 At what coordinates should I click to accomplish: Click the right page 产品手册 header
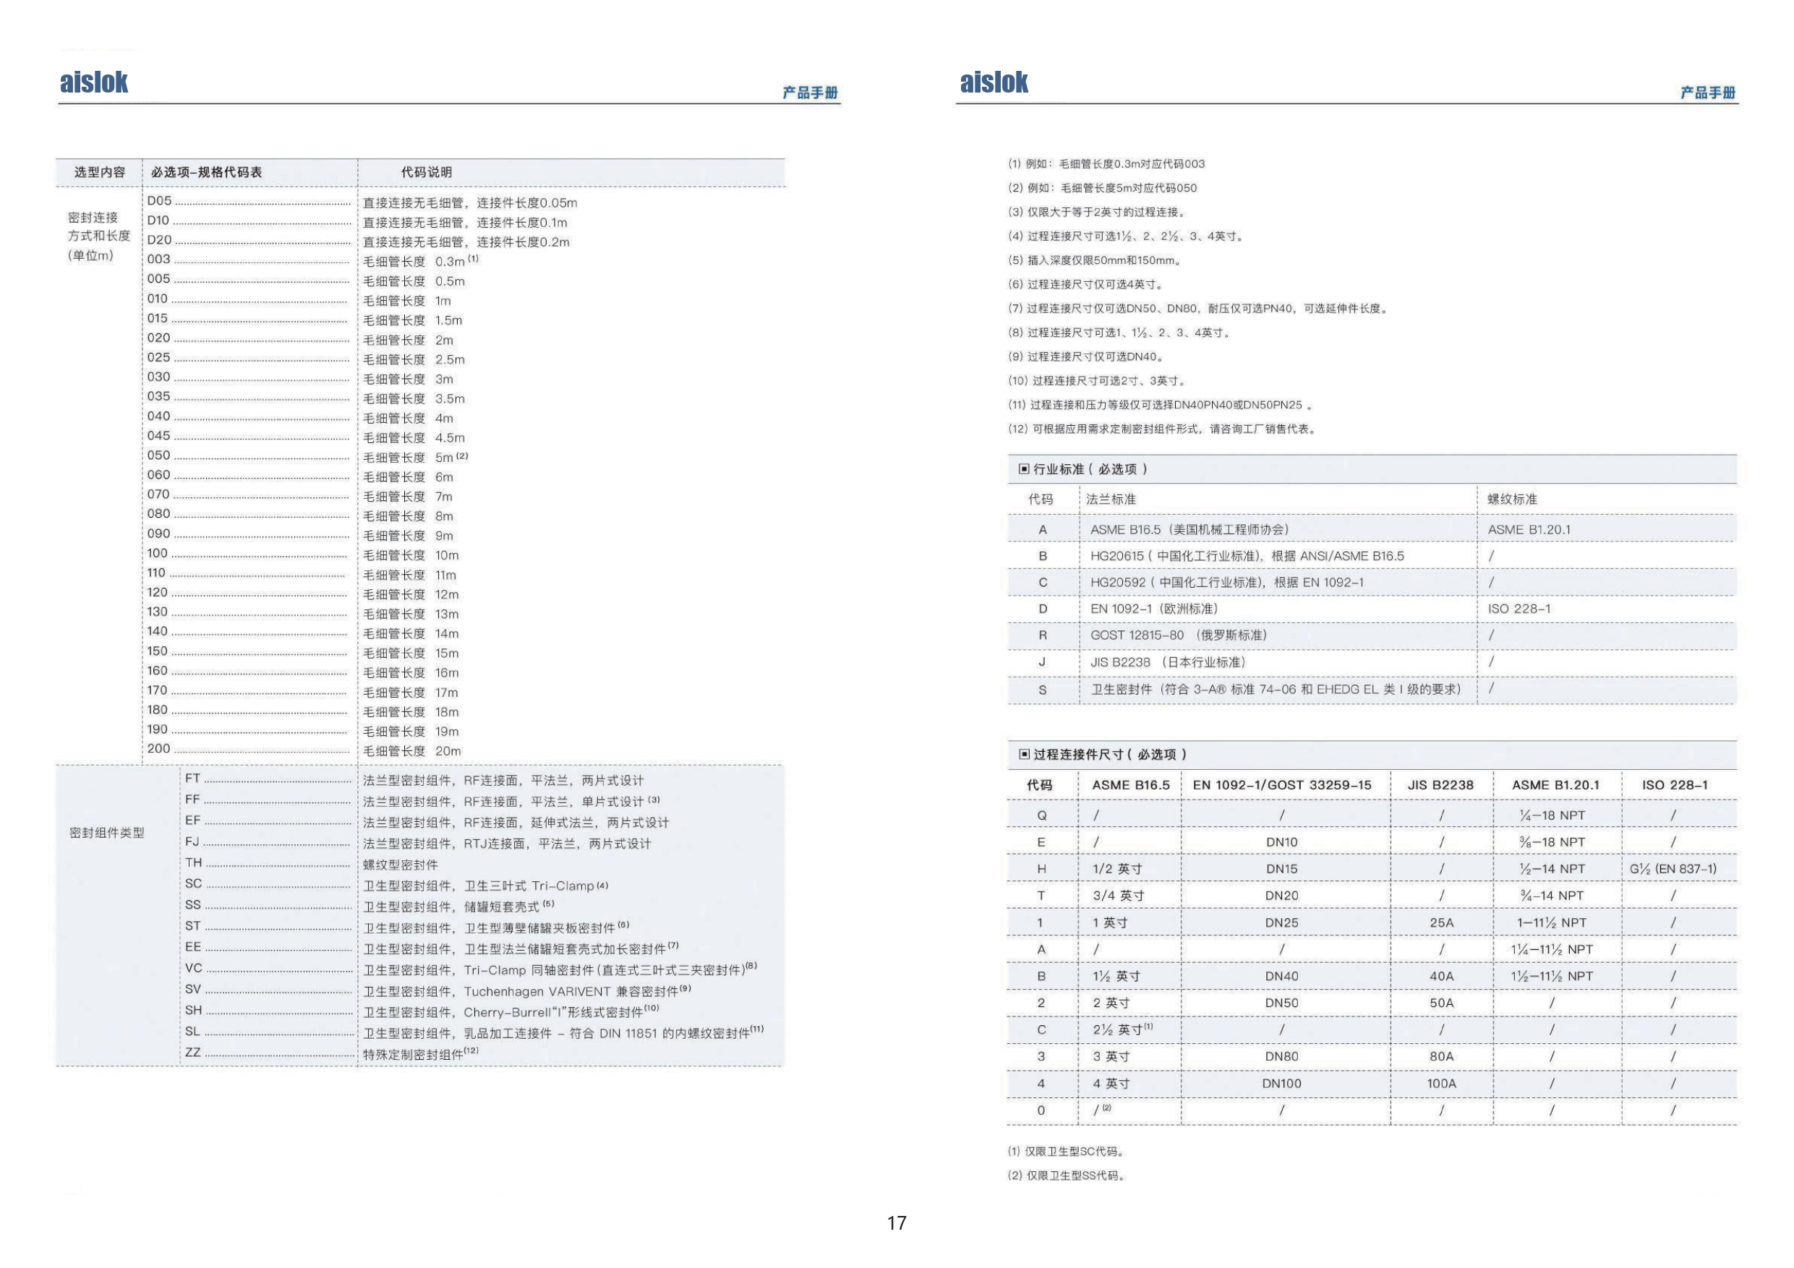(x=1708, y=93)
